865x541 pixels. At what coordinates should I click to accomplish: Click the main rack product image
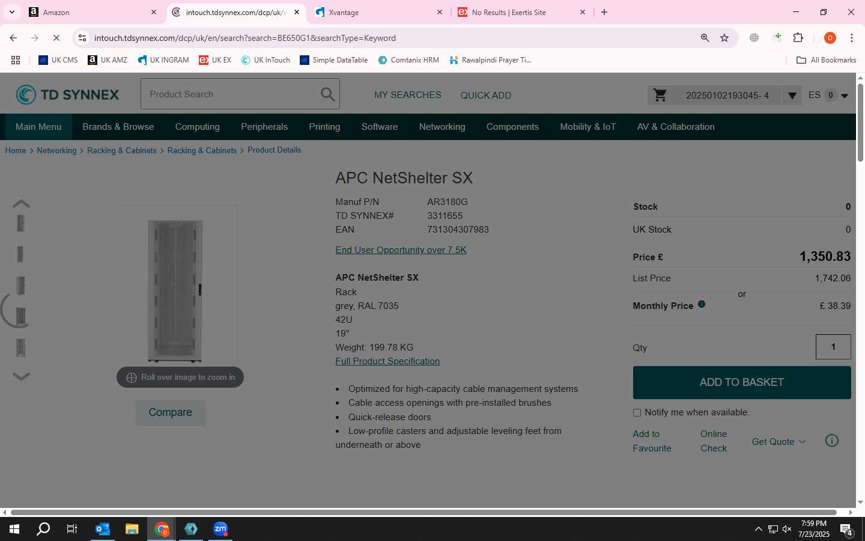pos(175,291)
